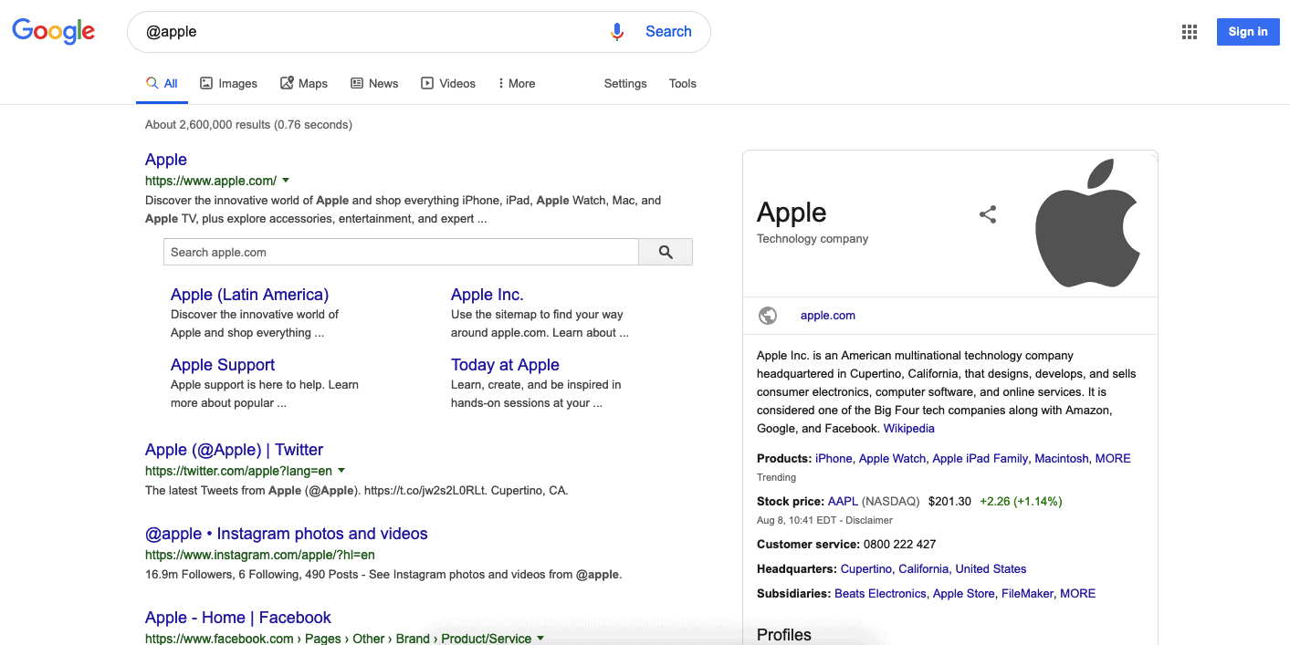Click the magnifier icon beside the apple.com search box
Screen dimensions: 1290x645
(666, 252)
